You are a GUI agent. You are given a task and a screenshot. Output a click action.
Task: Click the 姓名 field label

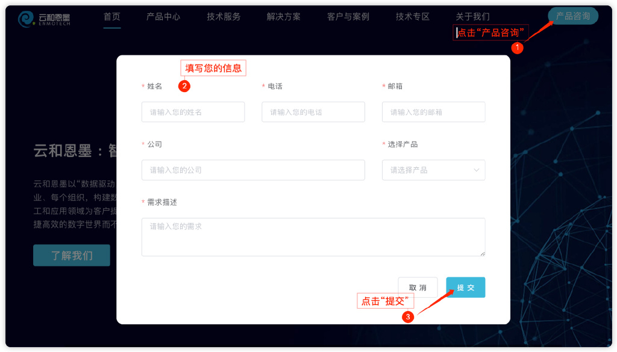tap(154, 86)
